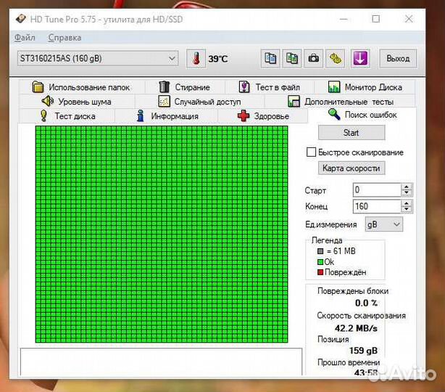
Task: Switch to the Монитор Диска tab
Action: tap(365, 87)
